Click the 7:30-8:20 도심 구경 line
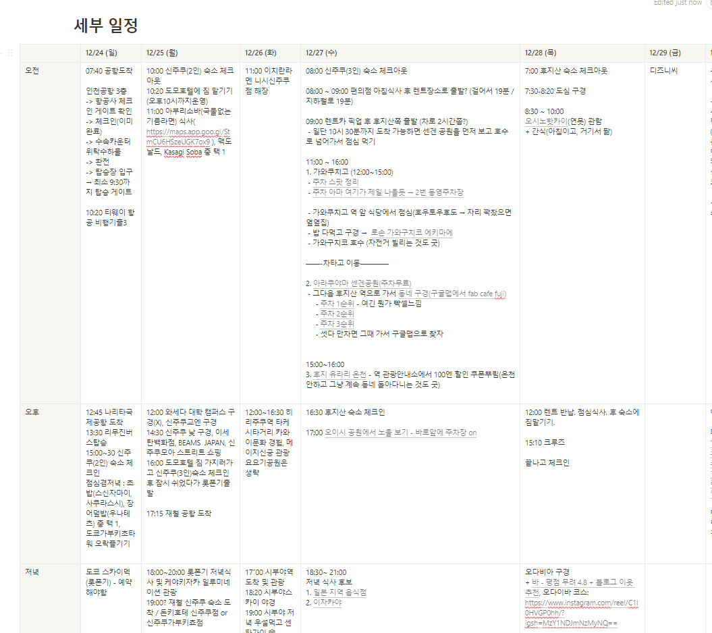 pos(555,91)
